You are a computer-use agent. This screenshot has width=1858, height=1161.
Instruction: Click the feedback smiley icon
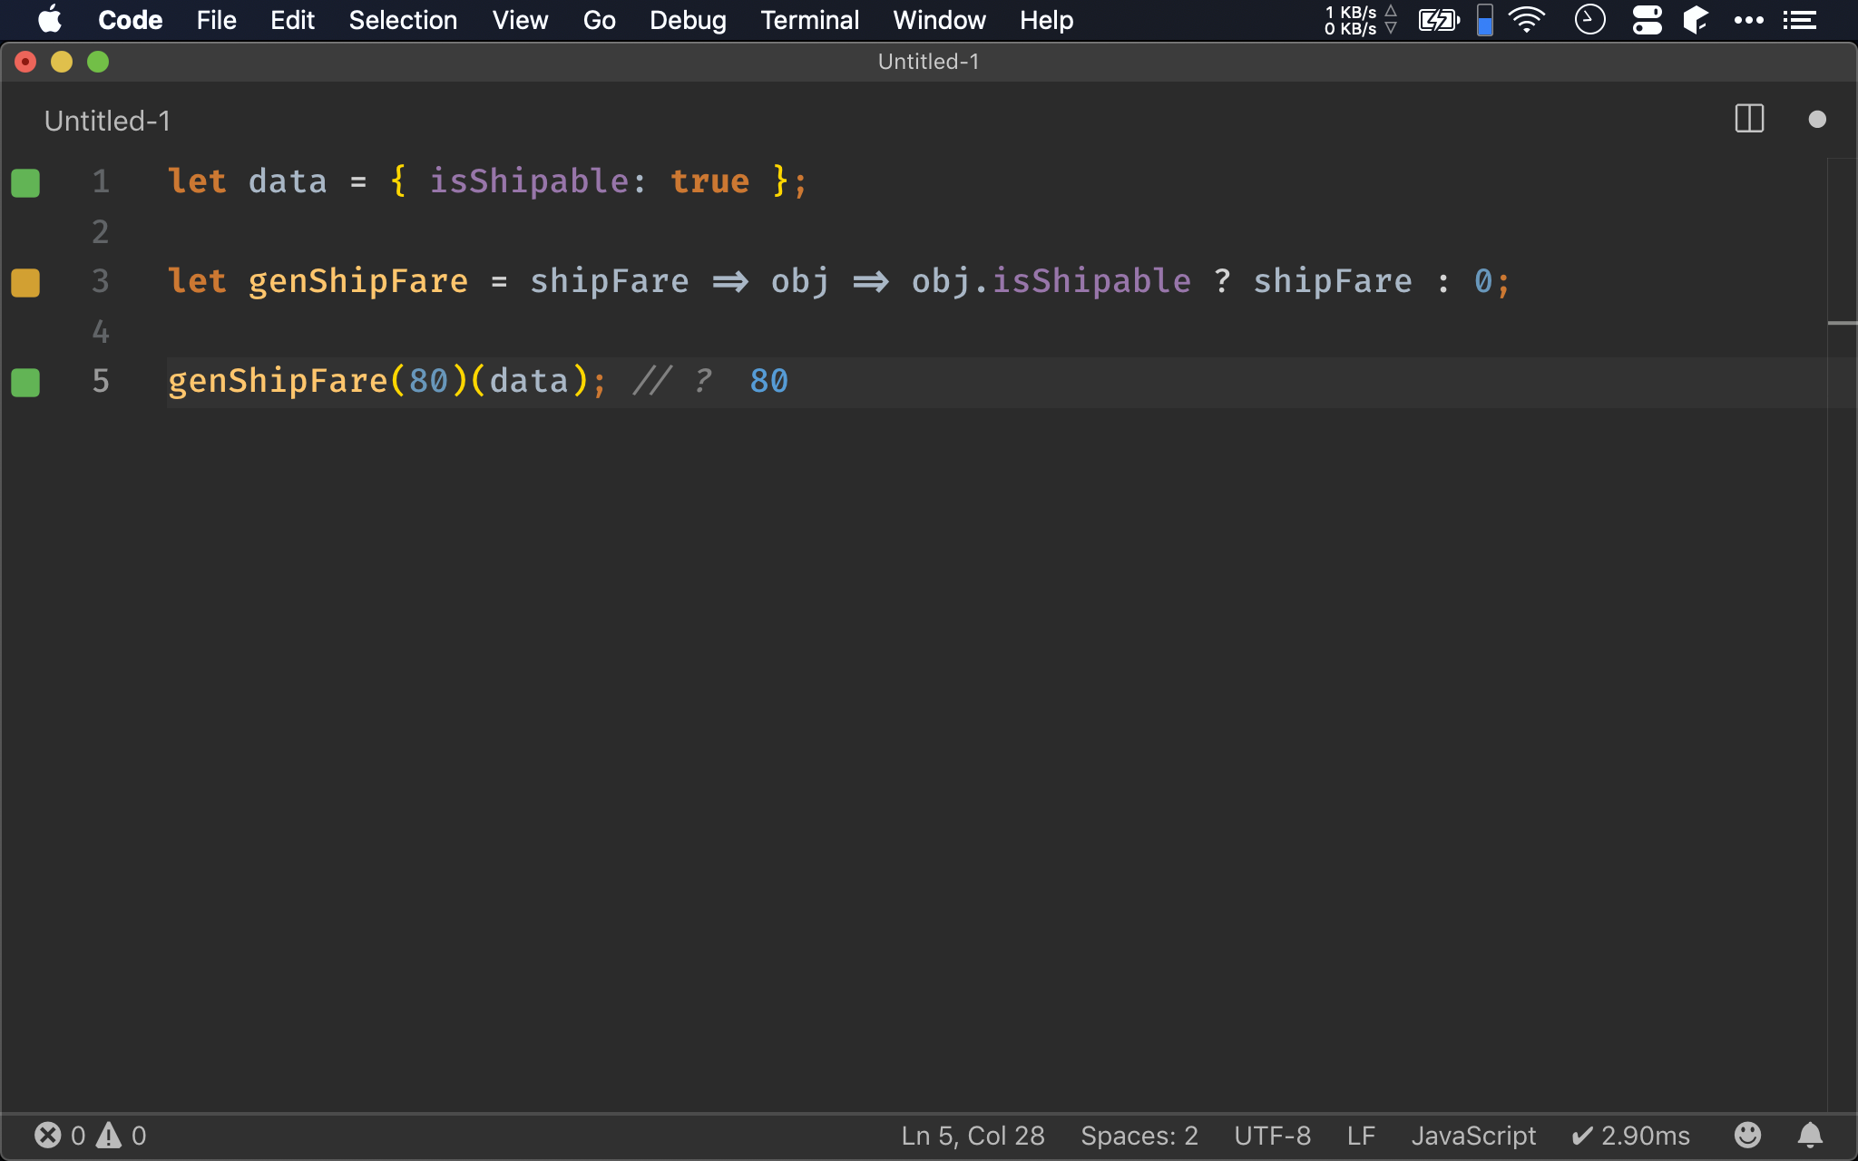pos(1747,1135)
